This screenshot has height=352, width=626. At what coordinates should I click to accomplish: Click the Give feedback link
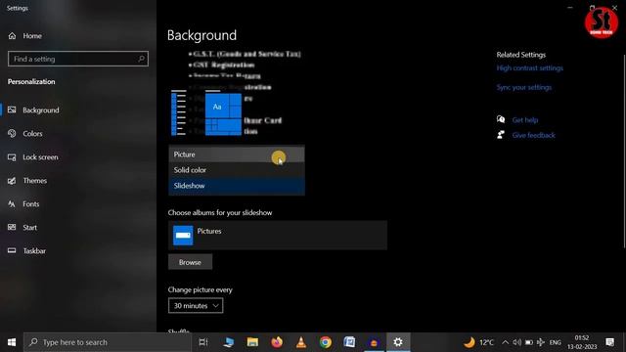coord(533,135)
